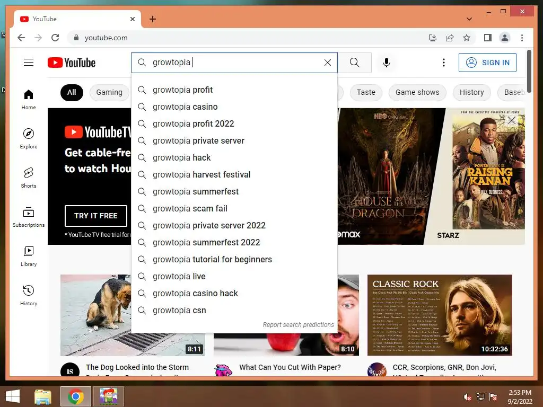This screenshot has width=543, height=407.
Task: Select the History filter chip
Action: point(471,92)
